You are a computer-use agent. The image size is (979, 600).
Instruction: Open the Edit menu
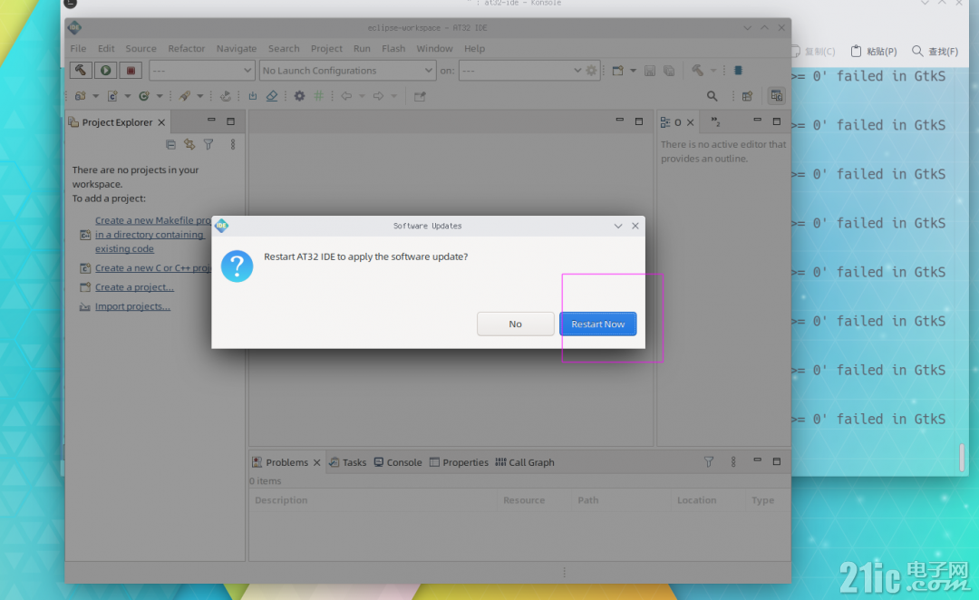click(105, 48)
